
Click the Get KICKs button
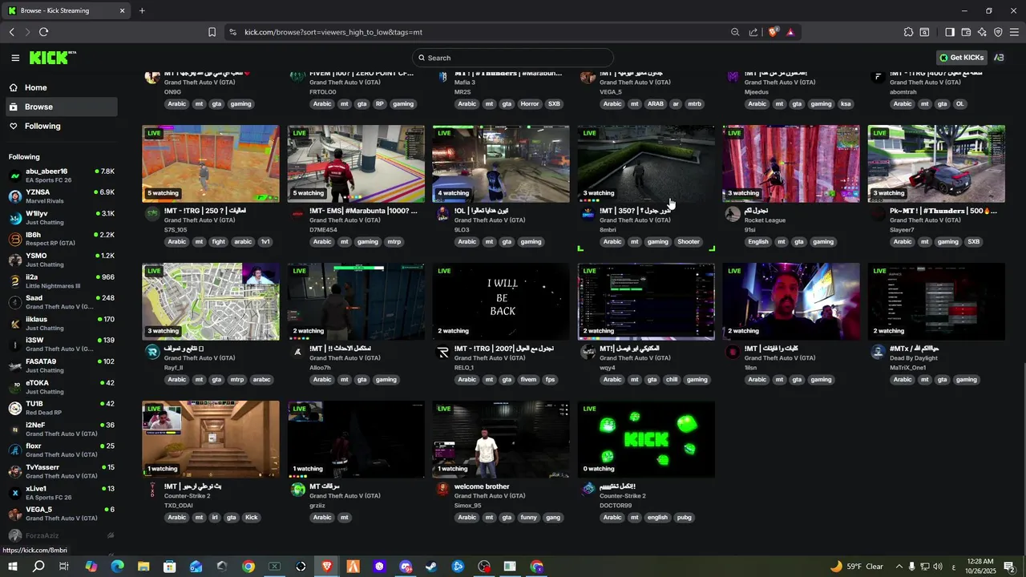[962, 58]
